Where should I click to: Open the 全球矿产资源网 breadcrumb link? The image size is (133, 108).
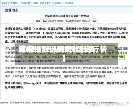(9, 3)
